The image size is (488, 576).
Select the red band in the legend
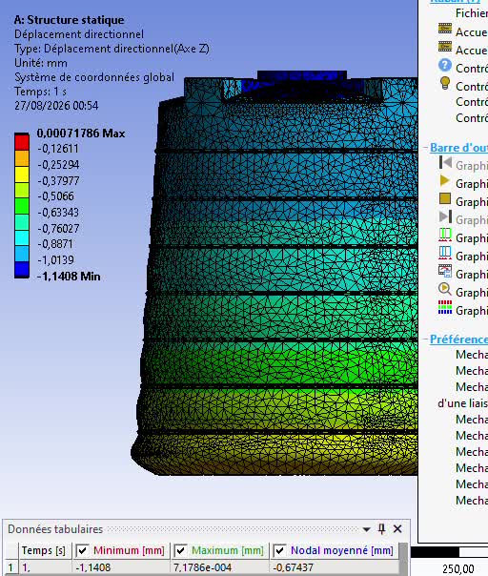tap(22, 141)
